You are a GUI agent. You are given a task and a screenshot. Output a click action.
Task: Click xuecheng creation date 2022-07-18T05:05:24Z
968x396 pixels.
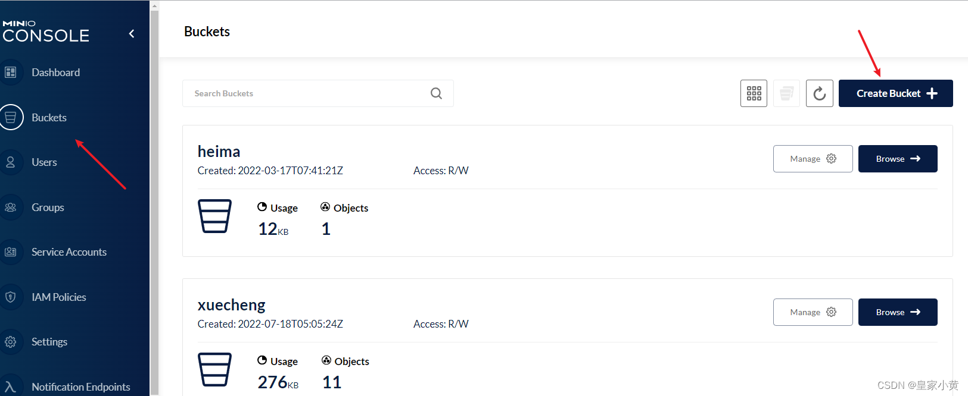(291, 324)
